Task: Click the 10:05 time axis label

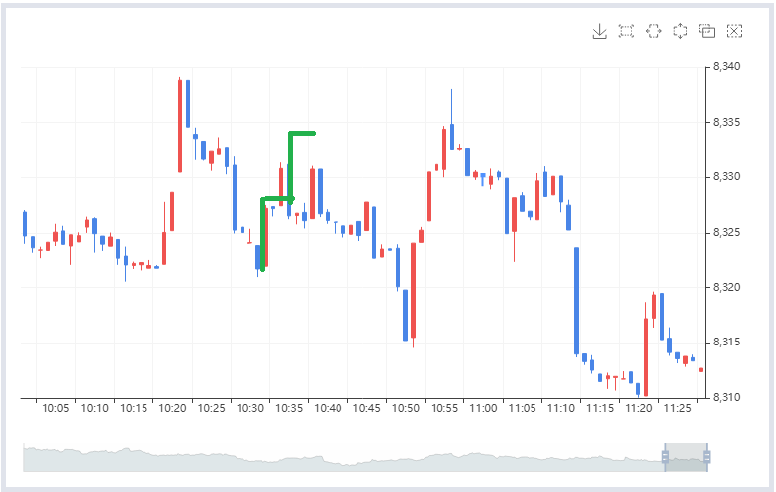Action: [x=55, y=408]
